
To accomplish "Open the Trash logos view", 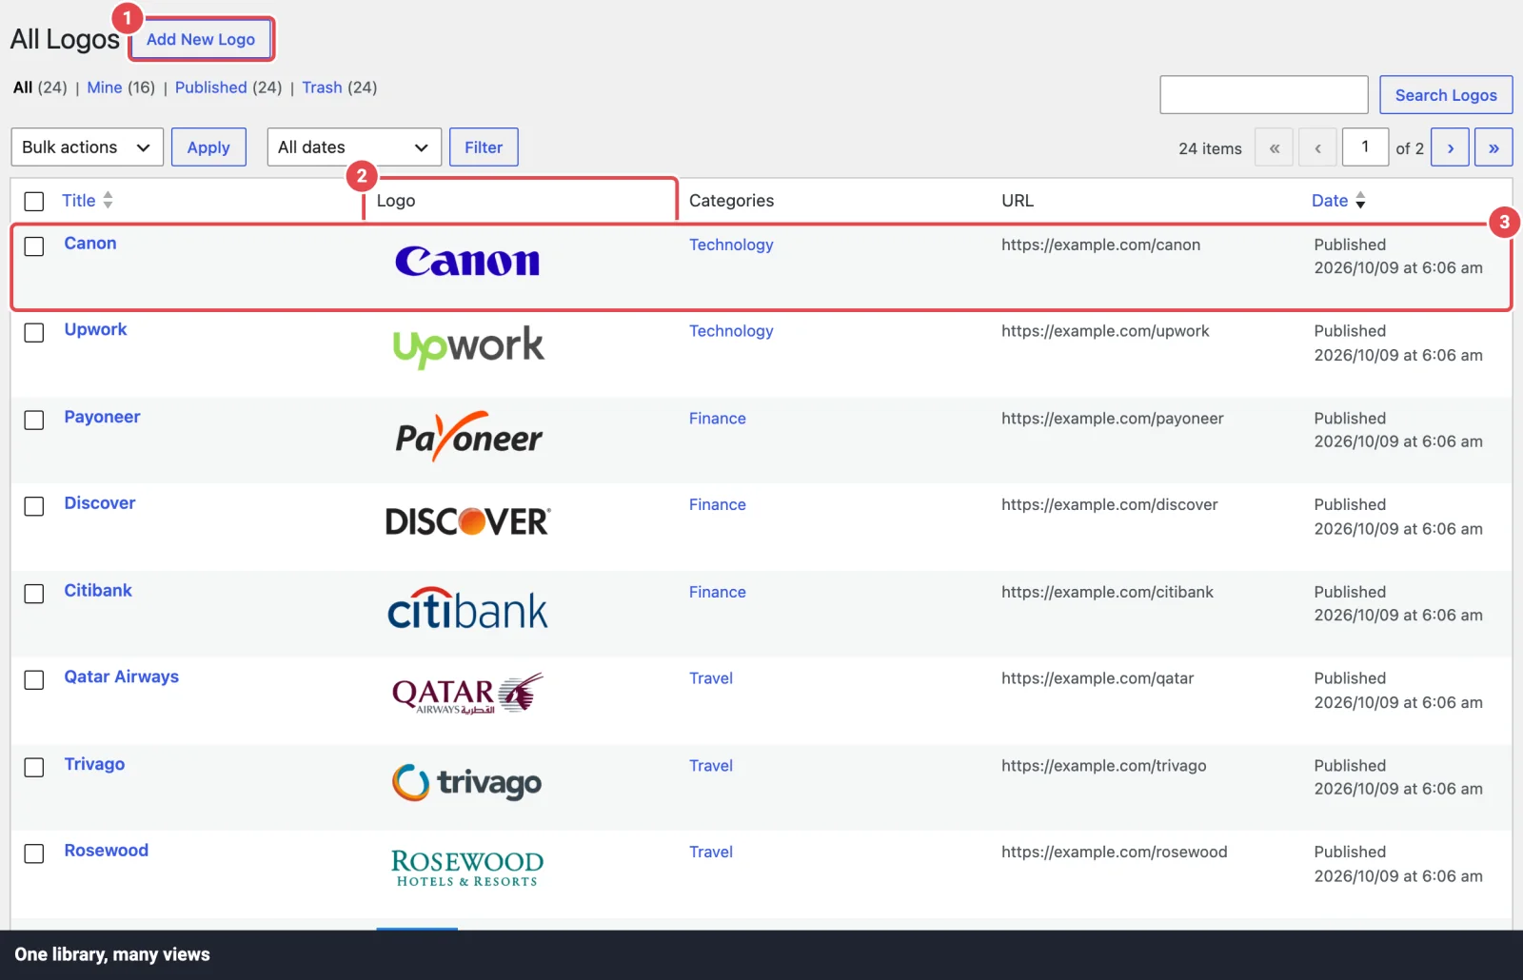I will pyautogui.click(x=322, y=88).
